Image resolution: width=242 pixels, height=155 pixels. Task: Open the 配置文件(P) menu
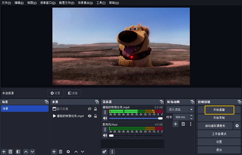[x=67, y=3]
